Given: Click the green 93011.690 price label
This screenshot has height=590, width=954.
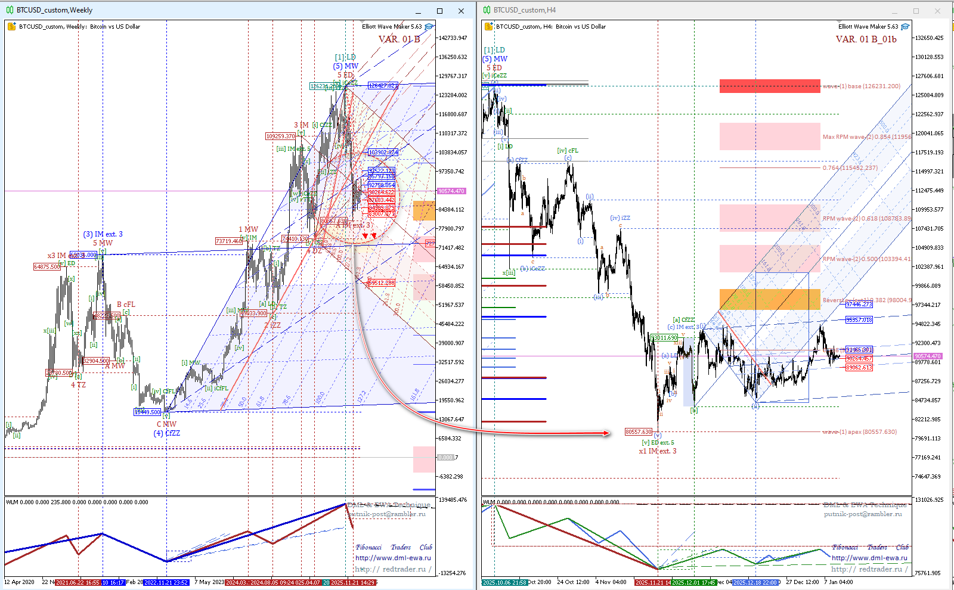Looking at the screenshot, I should coord(664,338).
